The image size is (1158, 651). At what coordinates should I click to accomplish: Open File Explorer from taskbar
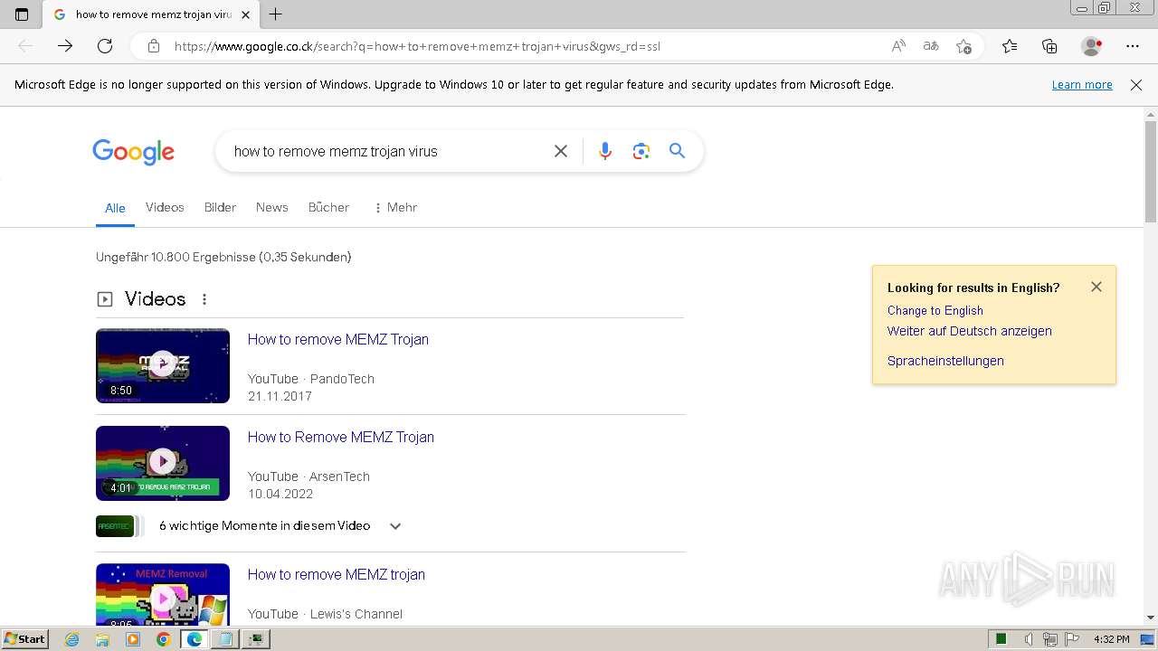pos(102,639)
